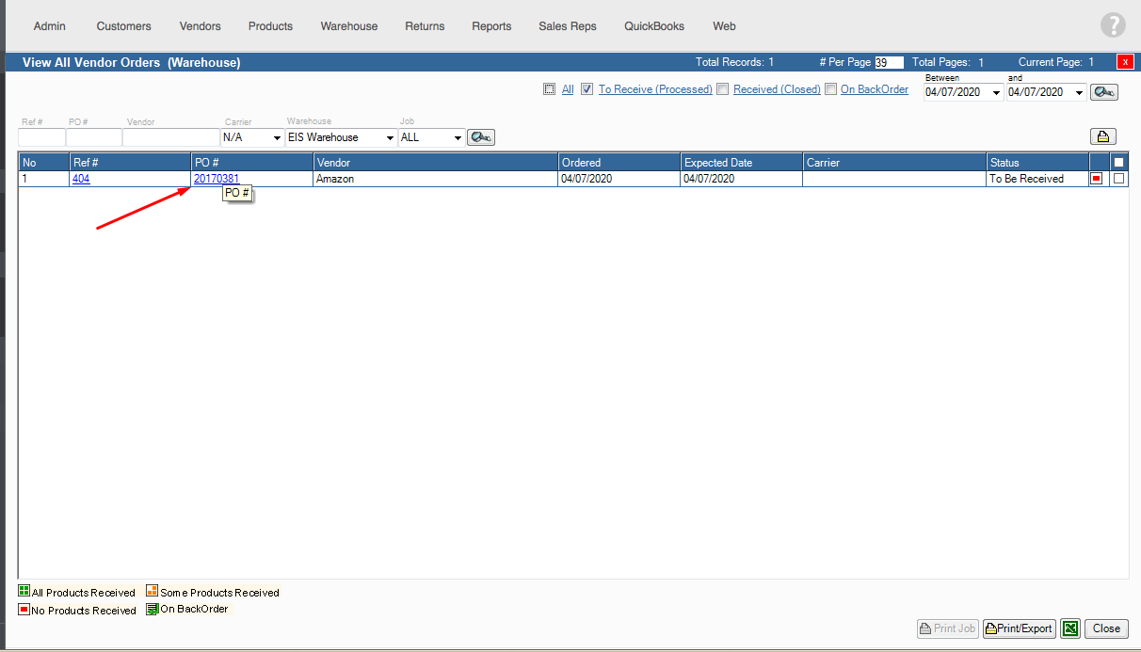Click the On BackOrder legend icon
Image resolution: width=1141 pixels, height=652 pixels.
[x=153, y=610]
